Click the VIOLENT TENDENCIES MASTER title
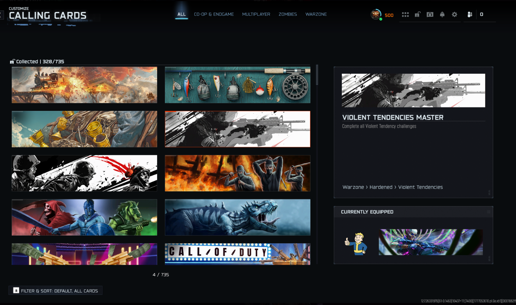Image resolution: width=516 pixels, height=305 pixels. [393, 117]
